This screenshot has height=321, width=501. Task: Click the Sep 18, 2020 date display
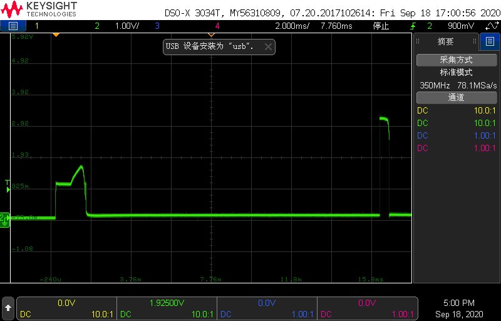459,314
